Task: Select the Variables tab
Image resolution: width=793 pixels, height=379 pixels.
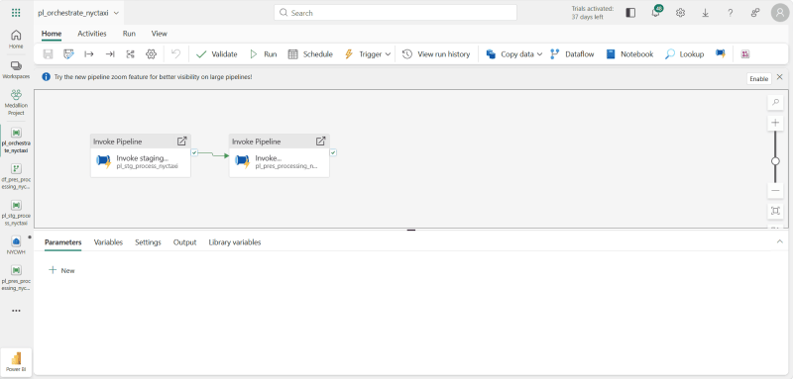Action: coord(108,242)
